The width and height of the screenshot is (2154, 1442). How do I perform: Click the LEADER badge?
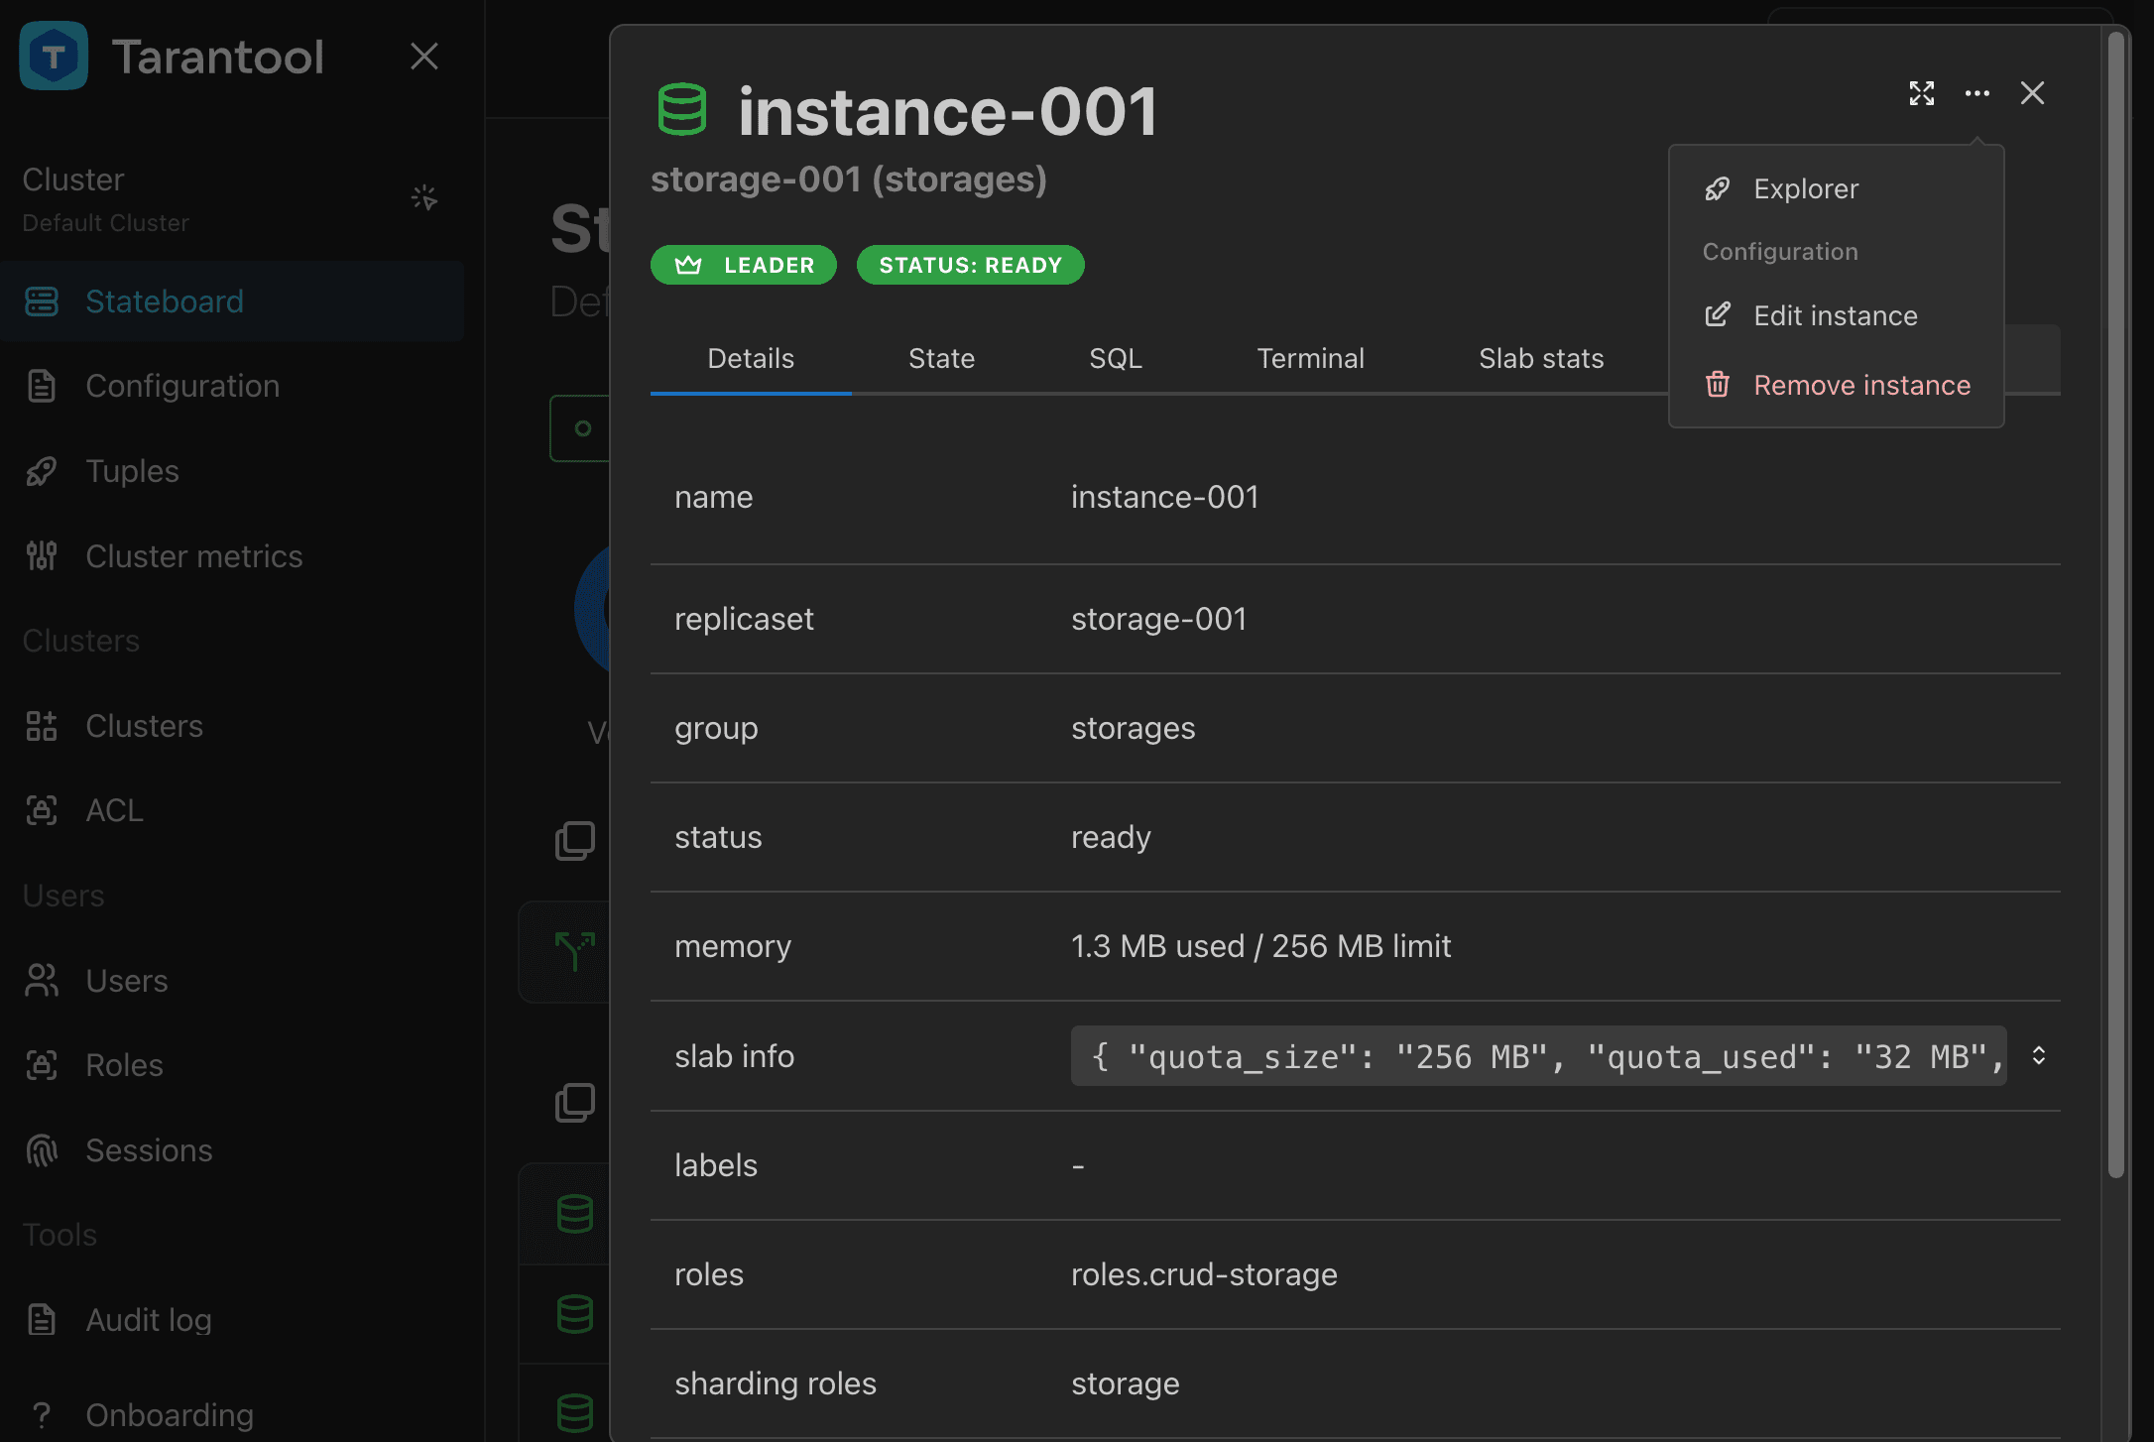[744, 265]
